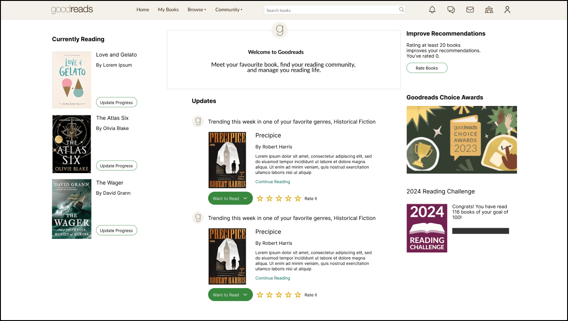Rate first Precipice three stars
Image resolution: width=568 pixels, height=321 pixels.
279,198
